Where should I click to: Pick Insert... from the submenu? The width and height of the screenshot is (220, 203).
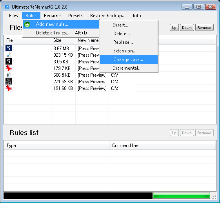click(129, 25)
